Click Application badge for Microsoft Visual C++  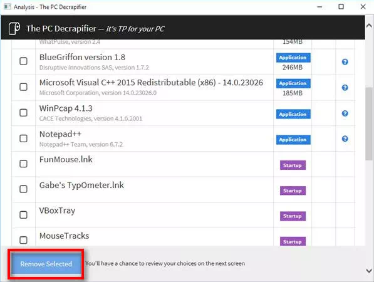pyautogui.click(x=293, y=83)
